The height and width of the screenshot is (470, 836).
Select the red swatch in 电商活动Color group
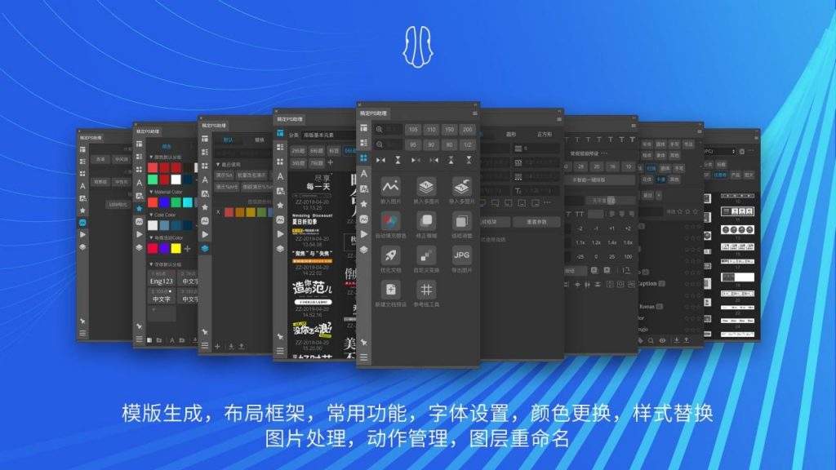tap(151, 248)
